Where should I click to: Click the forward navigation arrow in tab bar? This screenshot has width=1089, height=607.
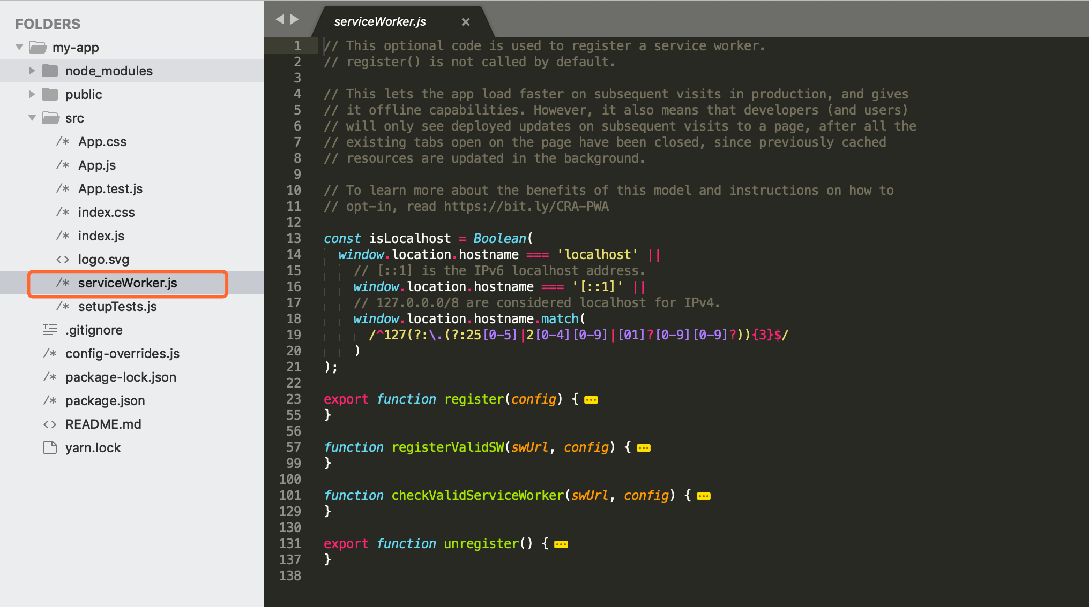pos(295,19)
